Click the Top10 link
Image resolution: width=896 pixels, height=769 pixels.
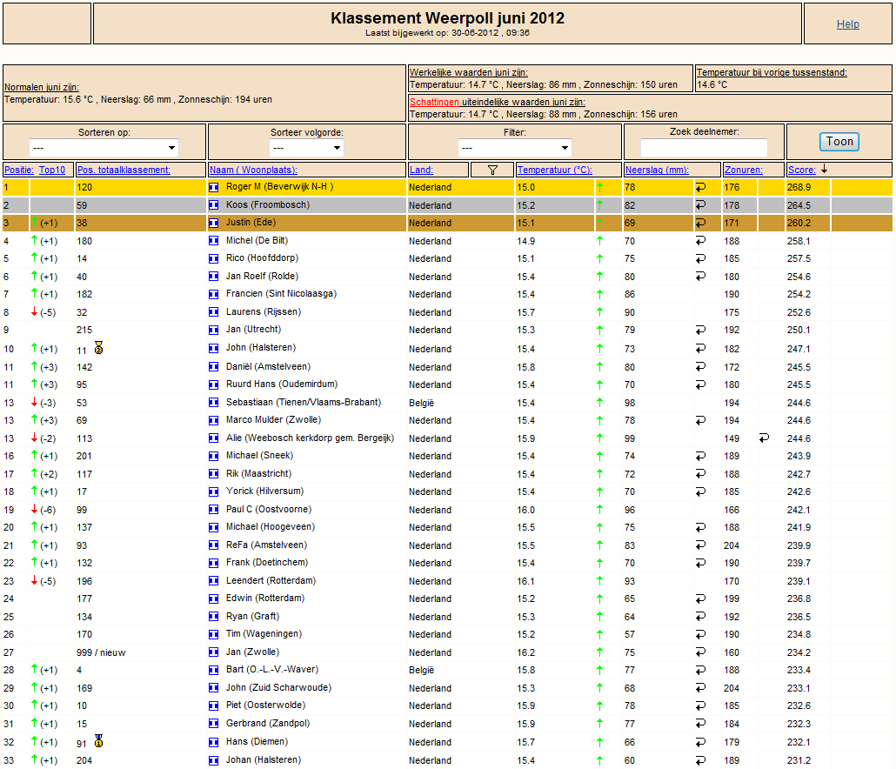click(x=52, y=170)
